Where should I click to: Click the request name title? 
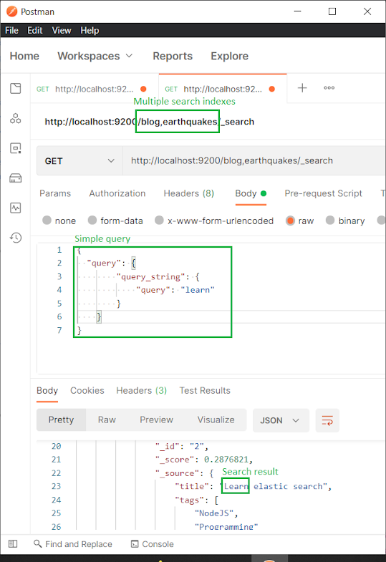150,122
